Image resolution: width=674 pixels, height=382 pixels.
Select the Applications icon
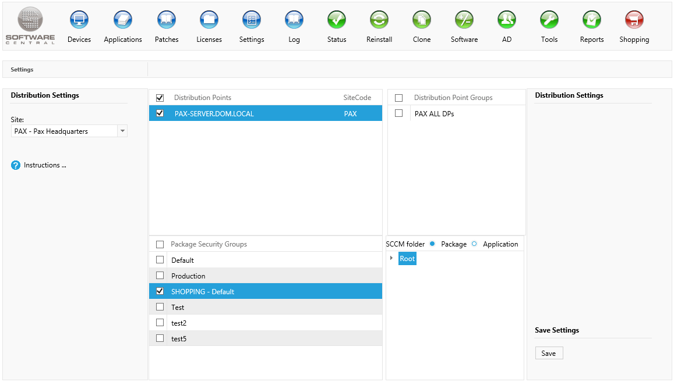click(x=123, y=24)
